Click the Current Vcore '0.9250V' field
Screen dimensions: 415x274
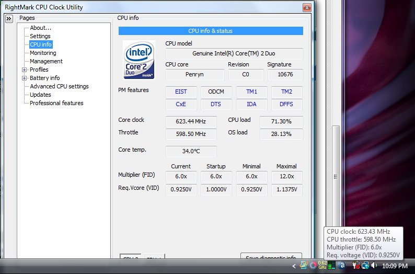181,190
